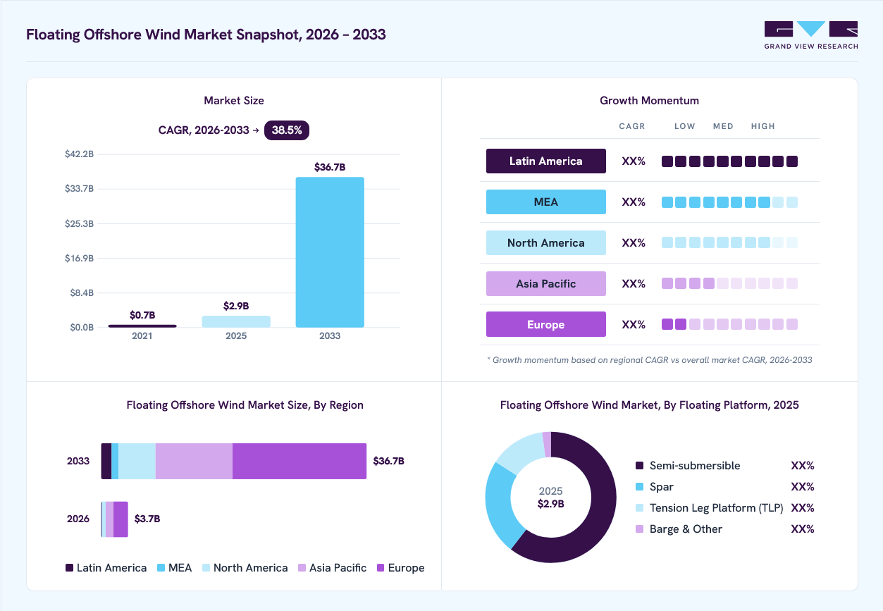883x611 pixels.
Task: Click the $42.2B y-axis label
Action: [80, 154]
